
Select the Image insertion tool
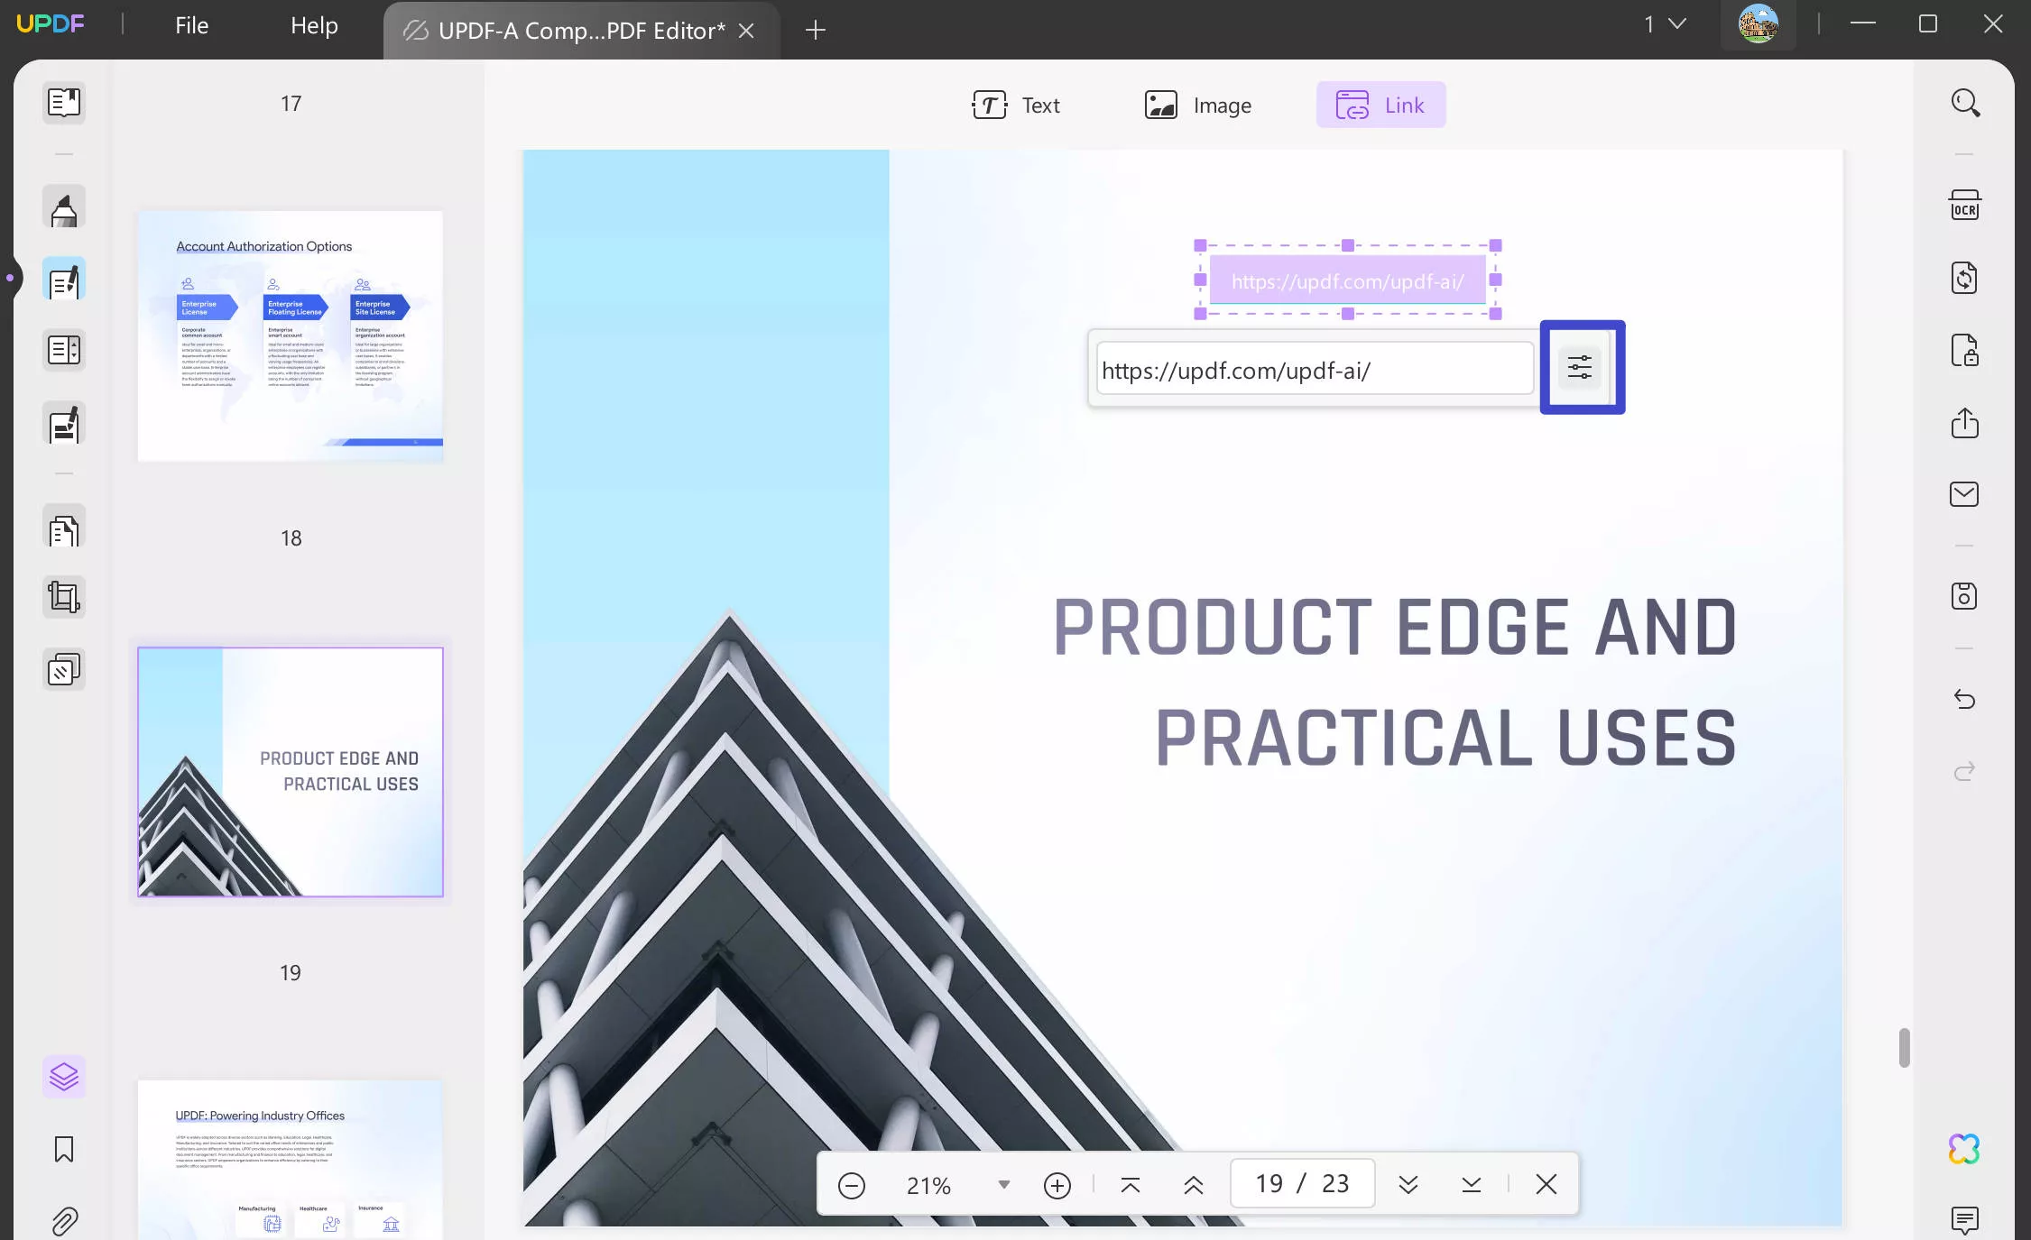click(x=1196, y=105)
